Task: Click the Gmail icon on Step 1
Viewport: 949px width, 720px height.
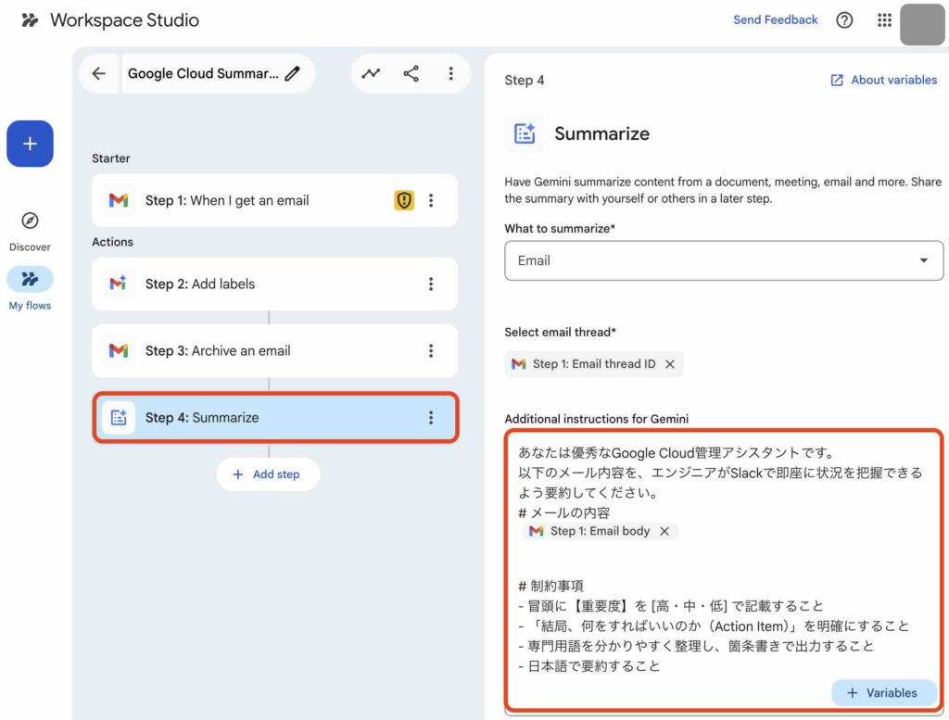Action: [x=118, y=200]
